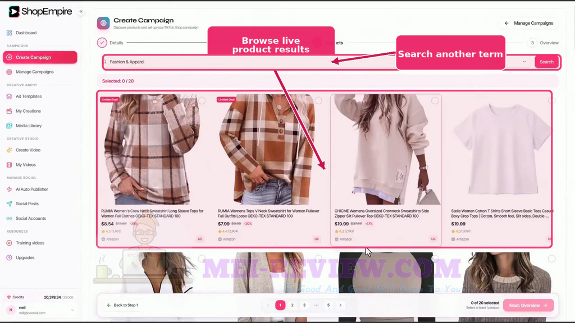Open step 3 Overview
This screenshot has width=575, height=323.
[544, 43]
